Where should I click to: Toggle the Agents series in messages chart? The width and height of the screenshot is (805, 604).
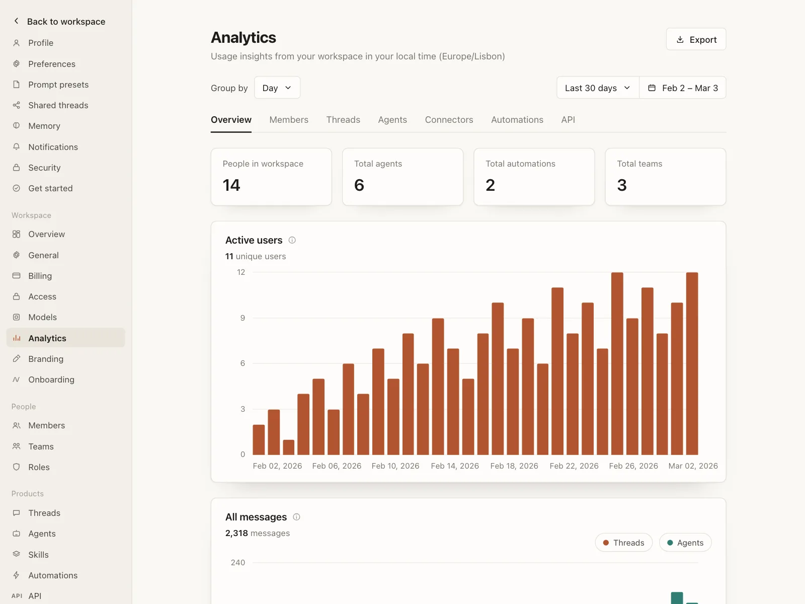[685, 543]
